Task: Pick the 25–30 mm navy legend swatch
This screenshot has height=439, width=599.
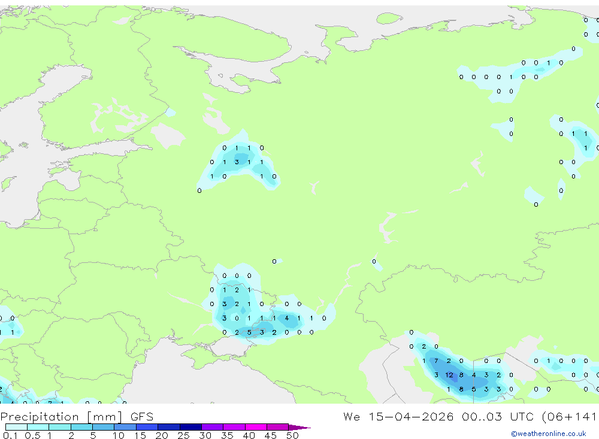Action: coord(190,427)
